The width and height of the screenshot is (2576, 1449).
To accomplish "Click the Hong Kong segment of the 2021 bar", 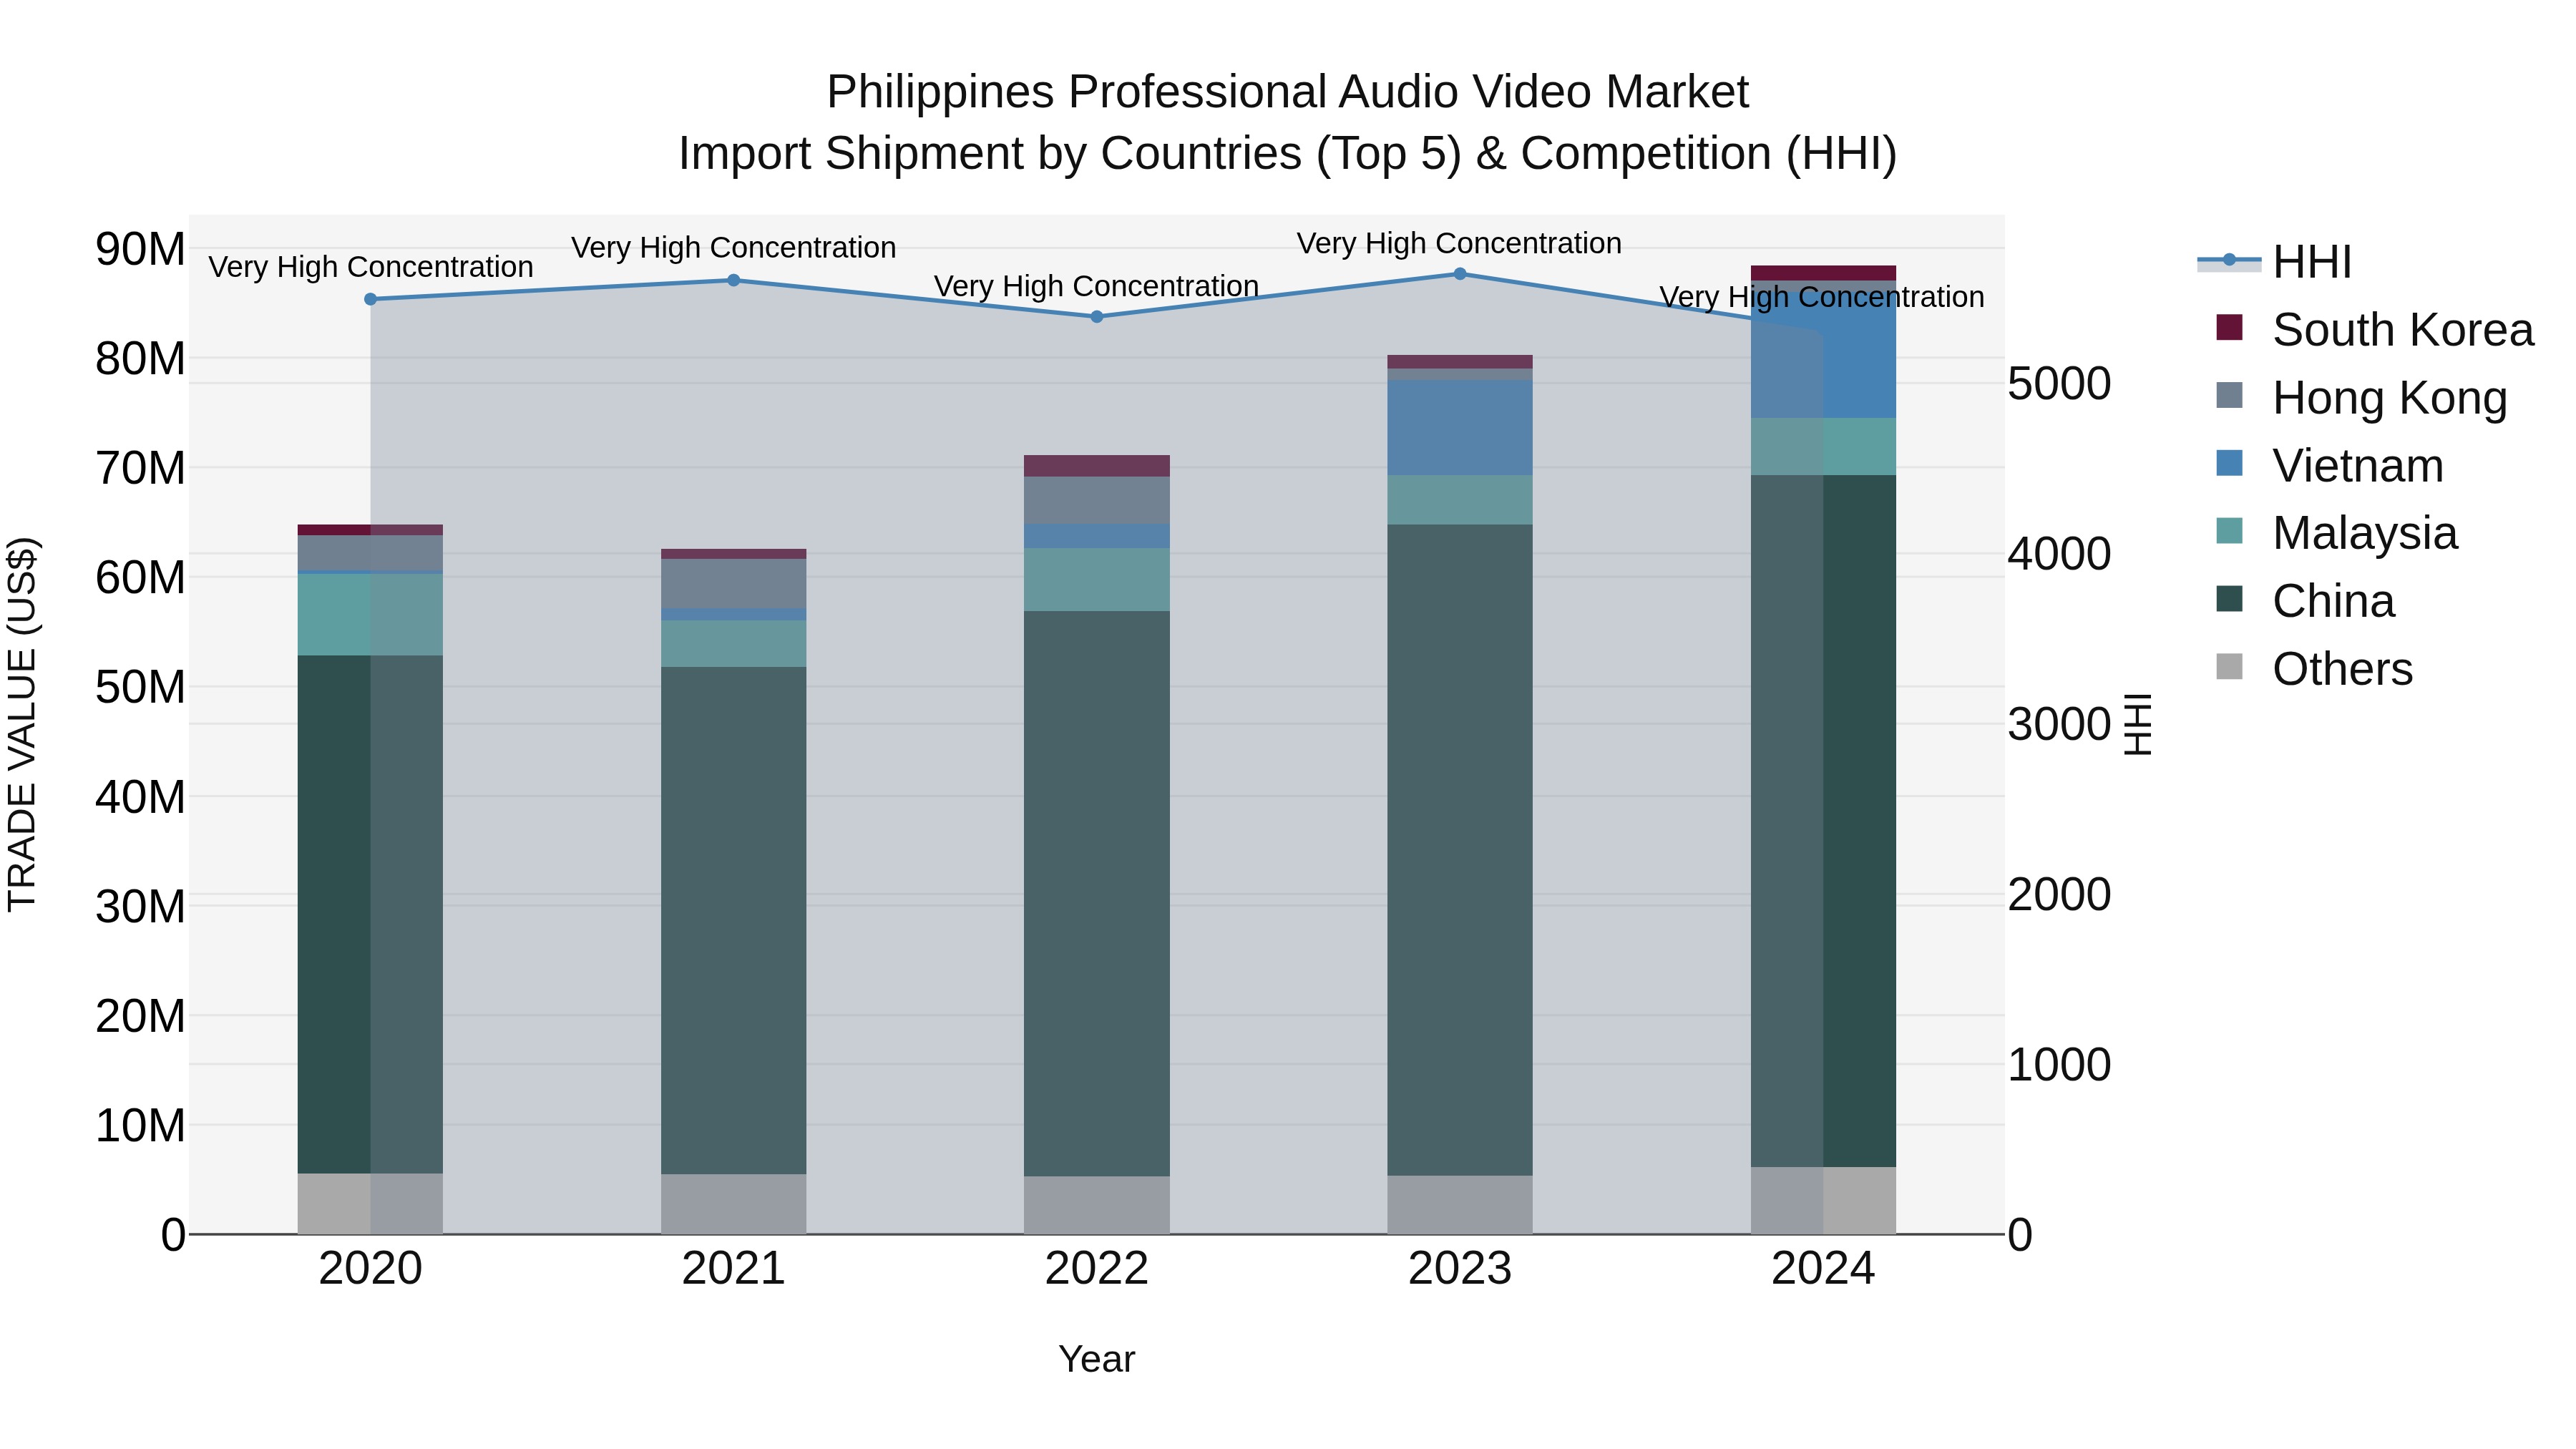I will tap(733, 583).
